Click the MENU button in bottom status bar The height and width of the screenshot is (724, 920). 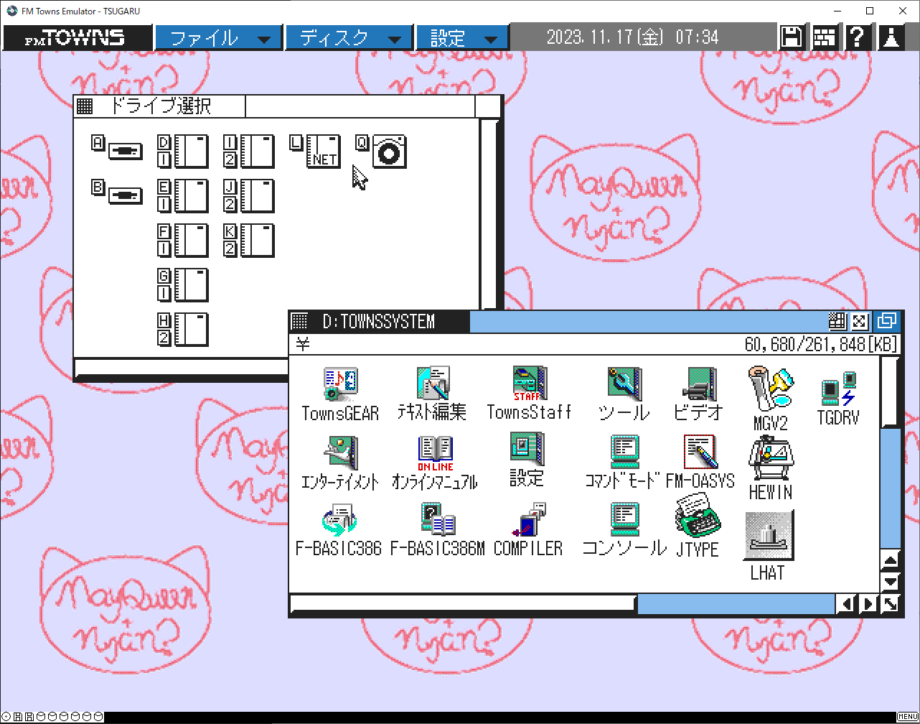coord(907,717)
